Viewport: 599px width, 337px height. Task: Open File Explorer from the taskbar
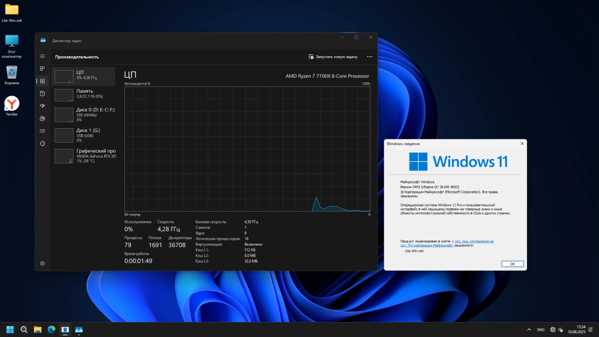coord(37,330)
